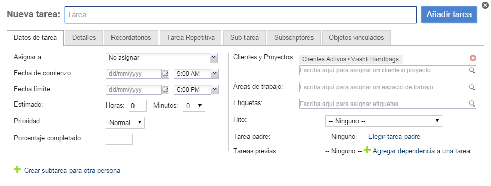Open the start date calendar picker icon
This screenshot has height=186, width=491.
coord(165,74)
